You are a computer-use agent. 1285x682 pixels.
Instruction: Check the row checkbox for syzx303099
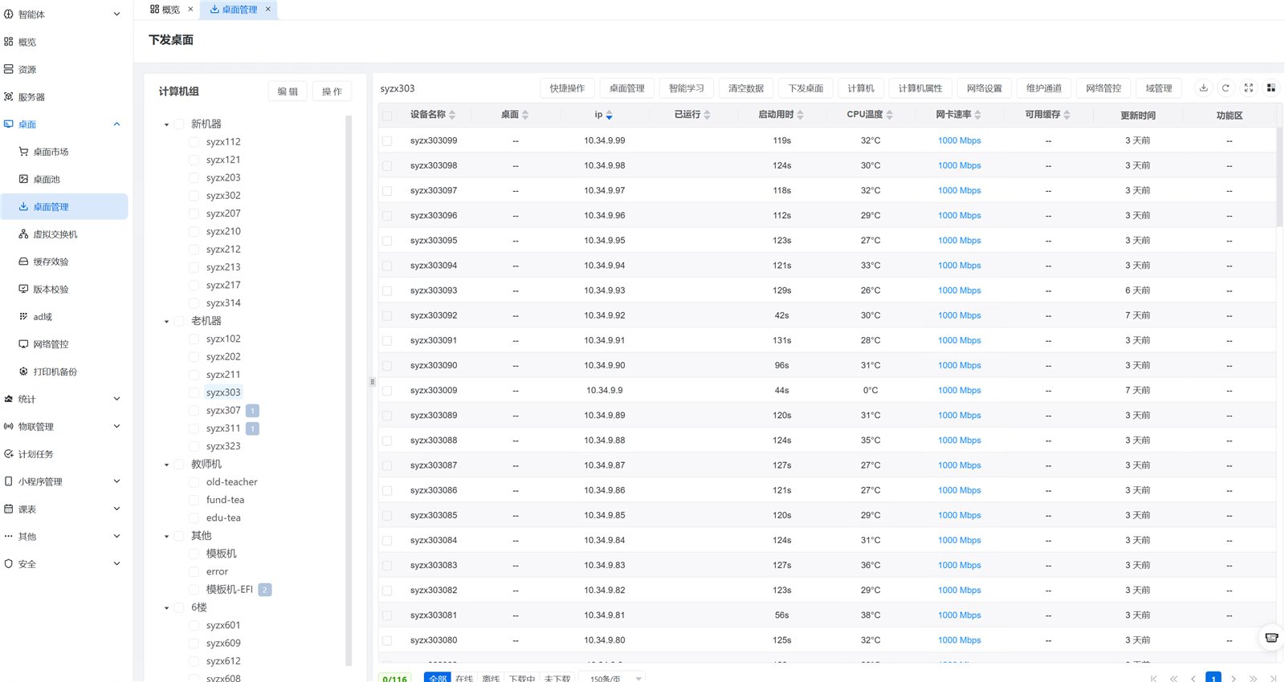387,140
